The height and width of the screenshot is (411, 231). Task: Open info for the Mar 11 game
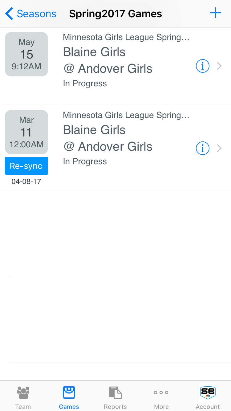(203, 148)
